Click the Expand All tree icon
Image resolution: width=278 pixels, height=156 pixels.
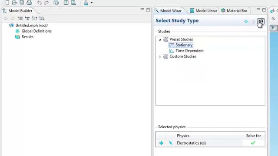[20, 18]
